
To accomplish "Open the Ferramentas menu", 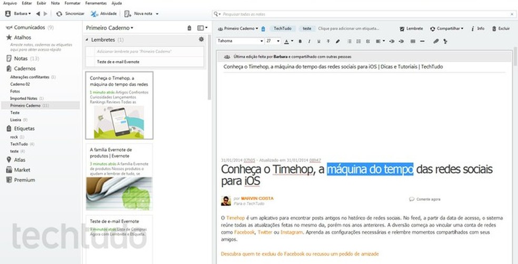I will click(x=96, y=3).
